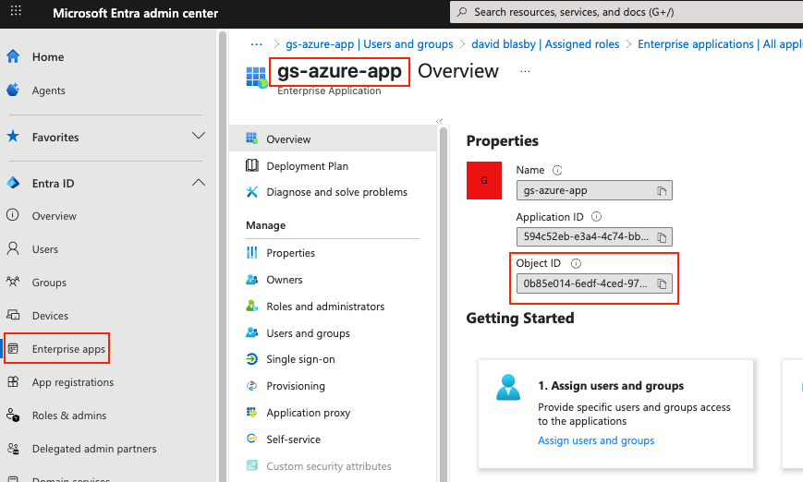Viewport: 803px width, 482px height.
Task: Open more options ellipsis beside Overview title
Action: pyautogui.click(x=525, y=71)
